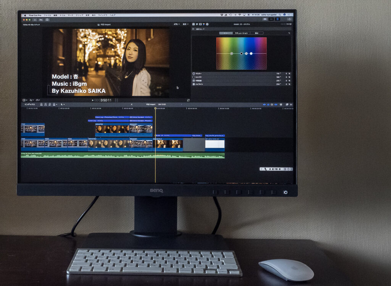Click the viewer timecode 3:50:11
This screenshot has width=391, height=286.
coord(106,100)
